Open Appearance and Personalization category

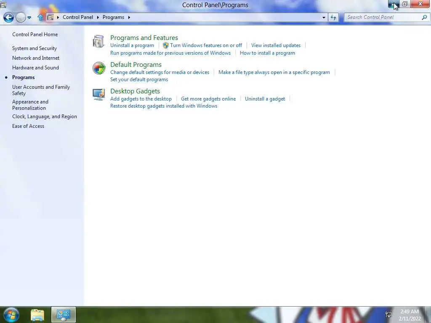click(x=30, y=105)
